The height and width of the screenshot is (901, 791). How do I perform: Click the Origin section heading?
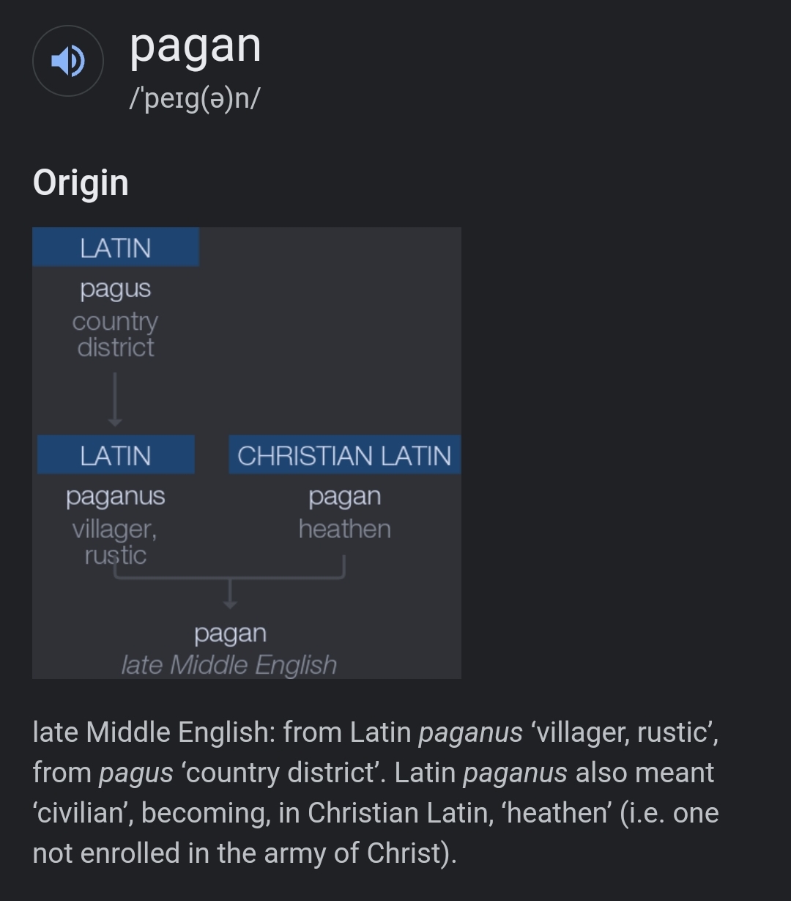pyautogui.click(x=81, y=183)
